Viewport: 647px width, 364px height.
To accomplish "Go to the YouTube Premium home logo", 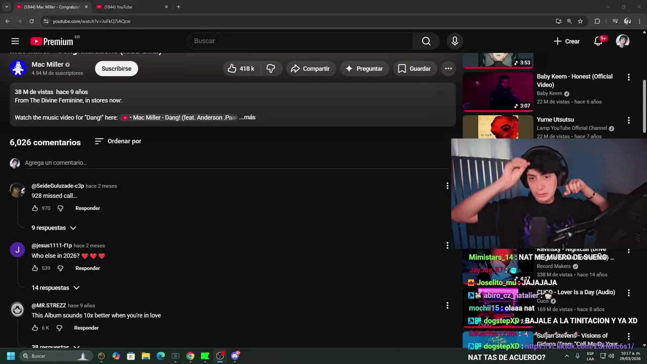I will pyautogui.click(x=52, y=41).
